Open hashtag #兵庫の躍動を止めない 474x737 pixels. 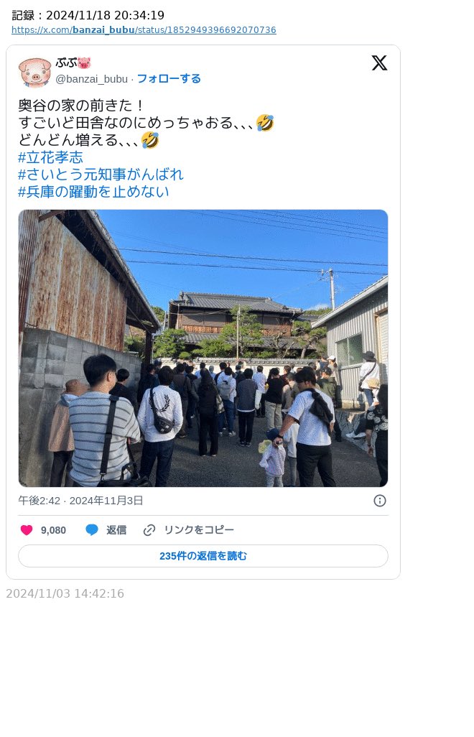93,191
